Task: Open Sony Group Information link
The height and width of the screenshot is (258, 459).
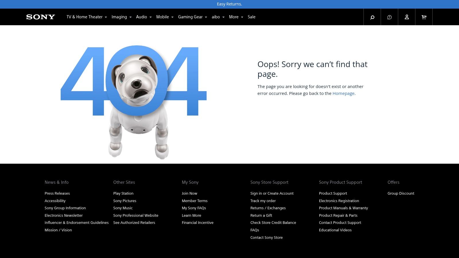Action: coord(65,208)
